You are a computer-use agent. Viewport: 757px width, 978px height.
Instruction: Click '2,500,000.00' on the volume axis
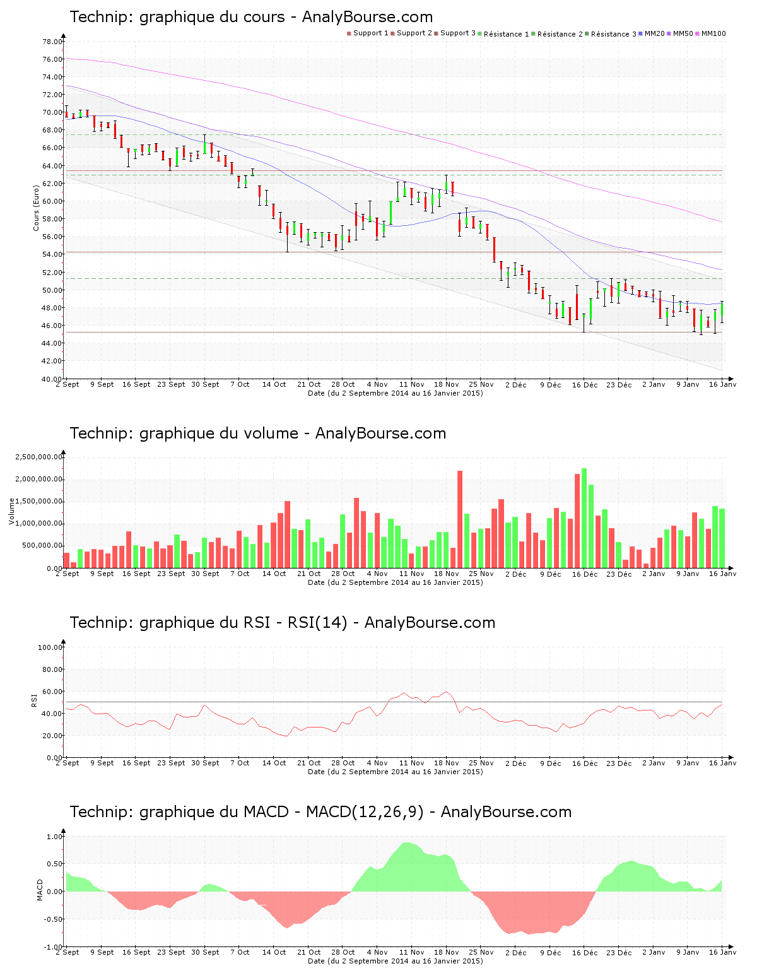pos(39,457)
